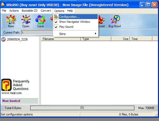Click the FAQ question mark logo
159x121 pixels.
[x=6, y=85]
